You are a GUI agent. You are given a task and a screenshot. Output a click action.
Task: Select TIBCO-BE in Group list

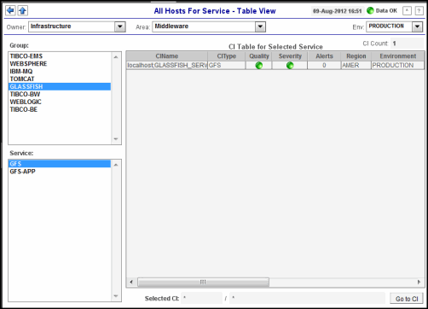(x=60, y=109)
